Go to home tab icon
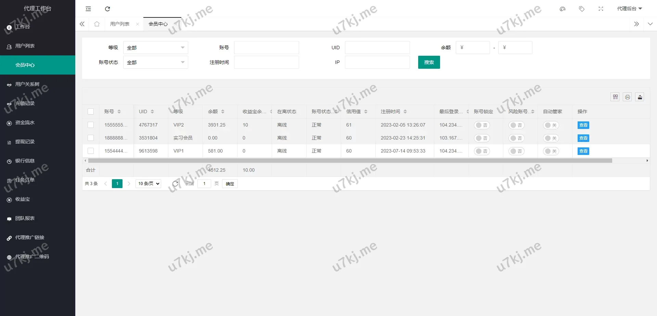The width and height of the screenshot is (657, 316). [x=97, y=24]
